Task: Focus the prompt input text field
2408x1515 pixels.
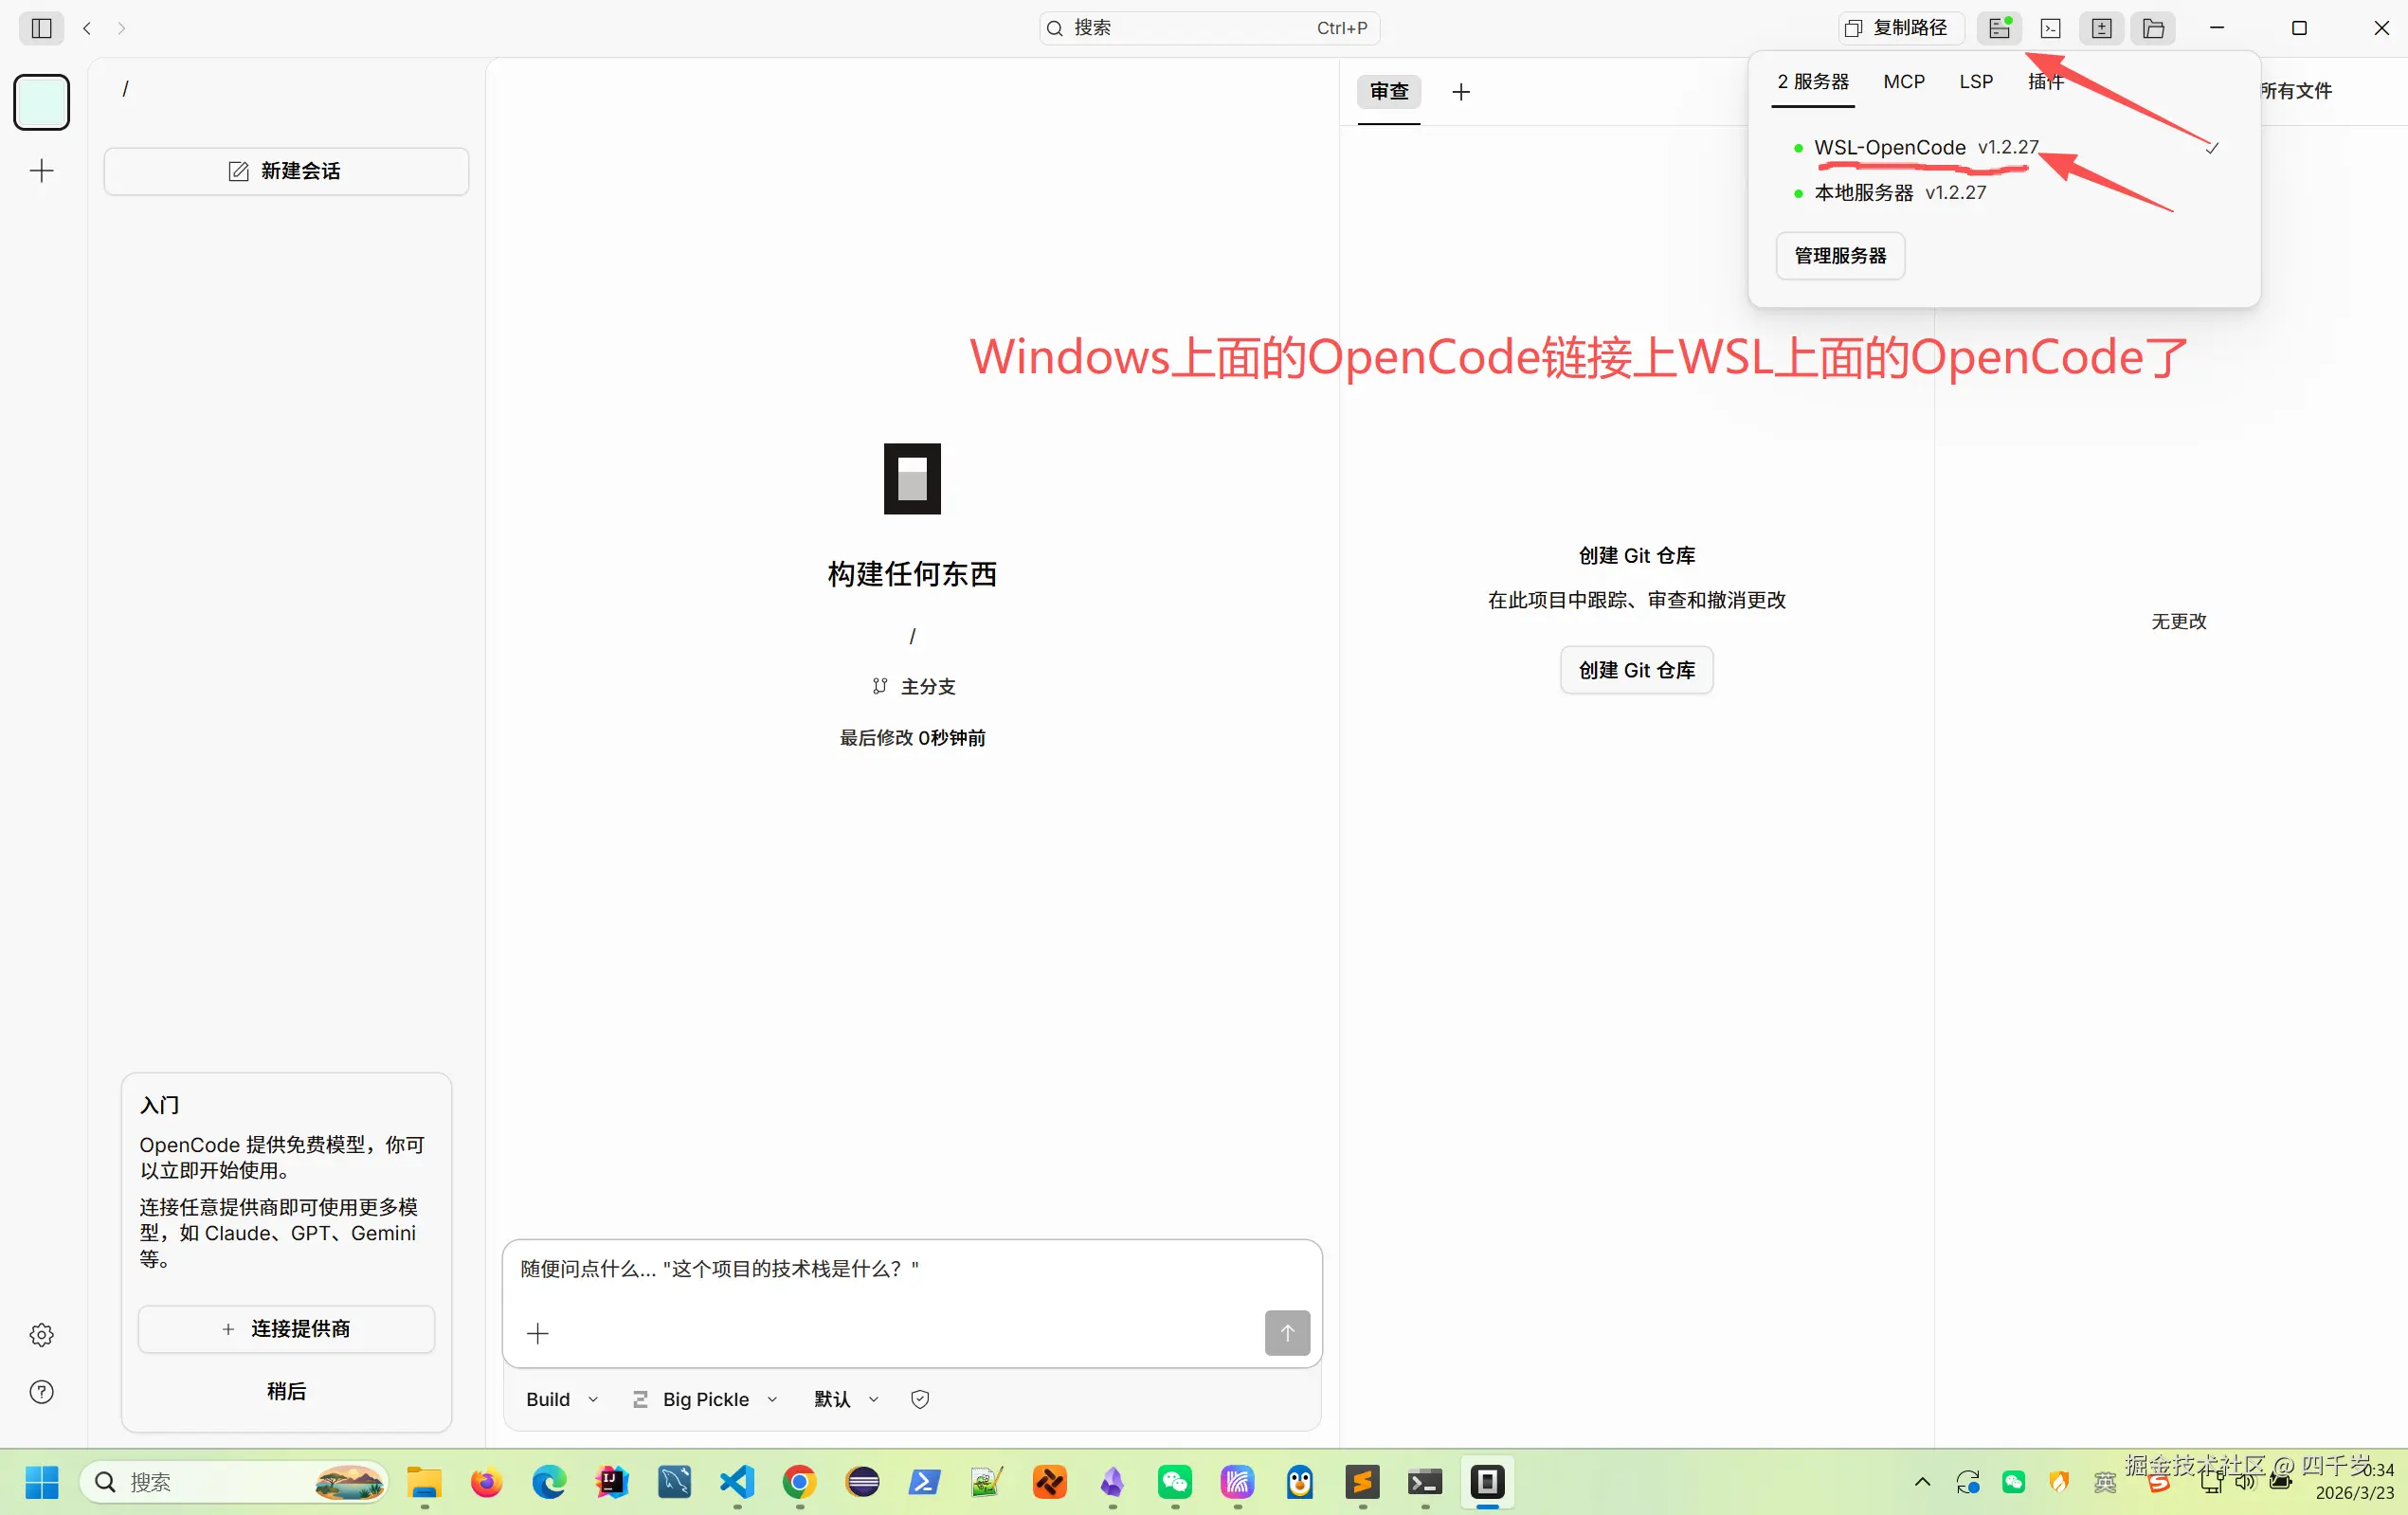Action: 880,1269
